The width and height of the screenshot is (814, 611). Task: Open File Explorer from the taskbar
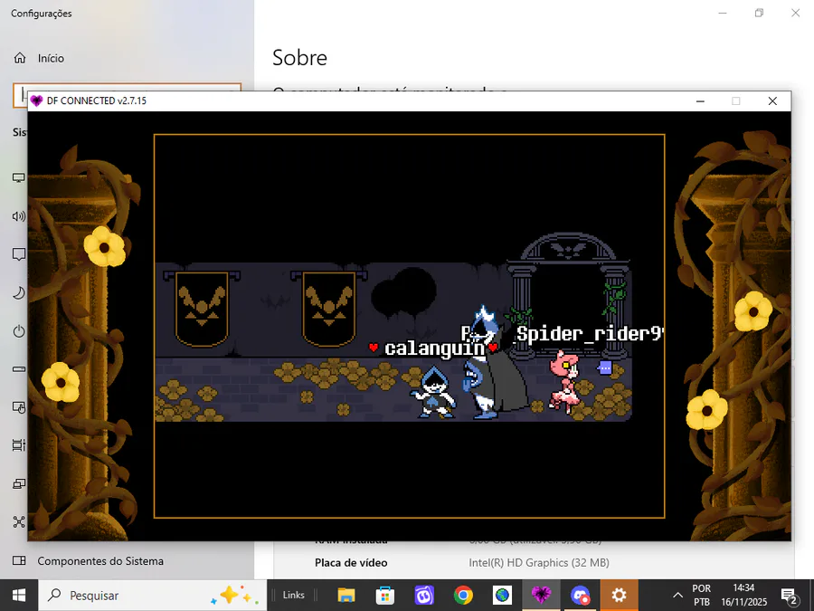346,596
